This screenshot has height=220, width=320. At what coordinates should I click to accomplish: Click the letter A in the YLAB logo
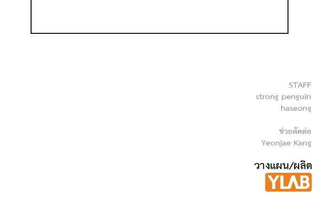(x=292, y=182)
